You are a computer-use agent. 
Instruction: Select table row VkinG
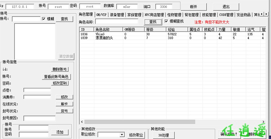(172, 34)
